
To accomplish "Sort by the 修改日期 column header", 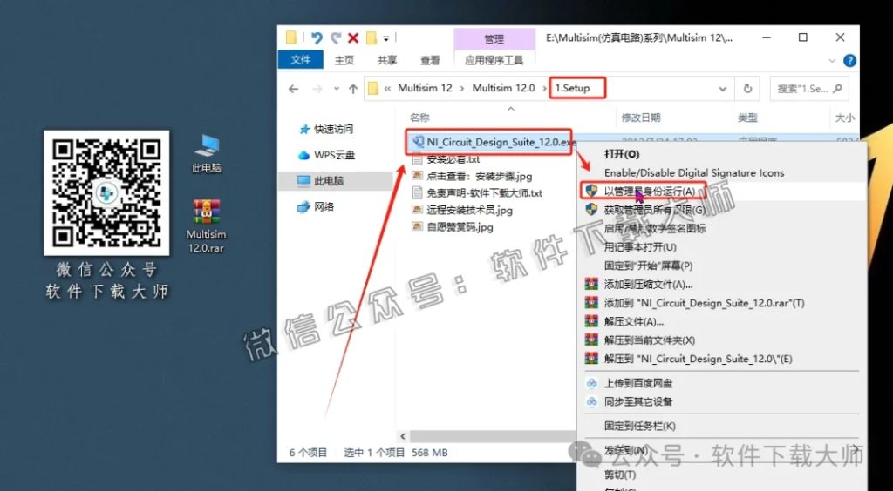I will [x=641, y=118].
